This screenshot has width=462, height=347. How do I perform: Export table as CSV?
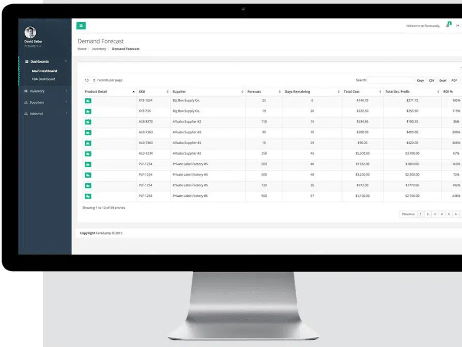[432, 81]
